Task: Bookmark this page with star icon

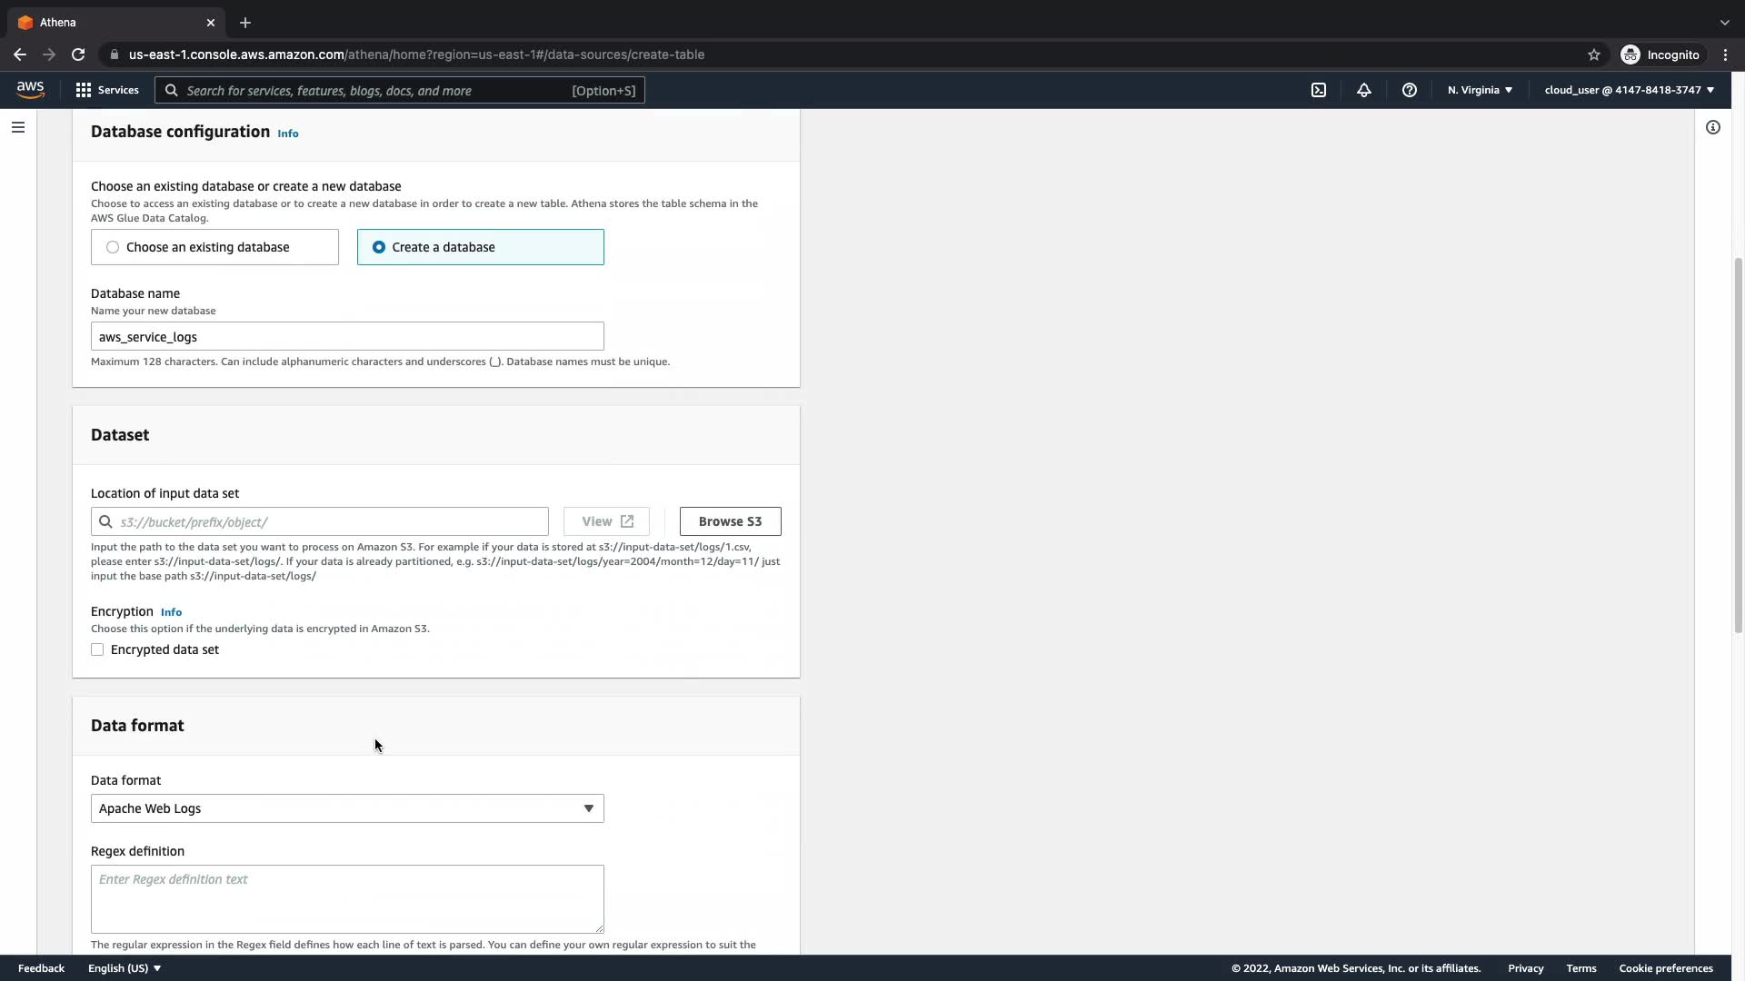Action: coord(1593,54)
